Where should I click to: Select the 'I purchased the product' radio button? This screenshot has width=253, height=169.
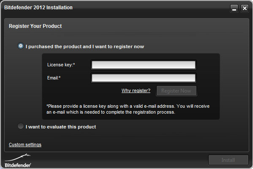click(21, 46)
